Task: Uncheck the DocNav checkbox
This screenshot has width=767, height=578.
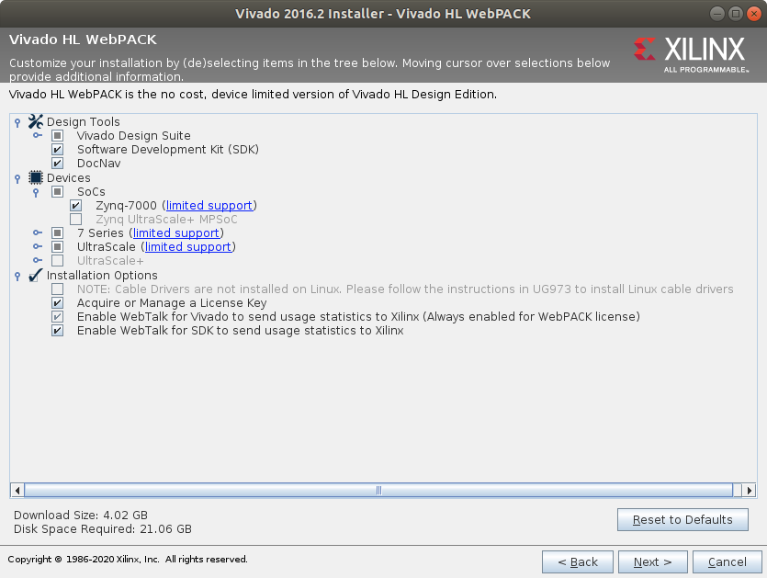Action: click(57, 163)
